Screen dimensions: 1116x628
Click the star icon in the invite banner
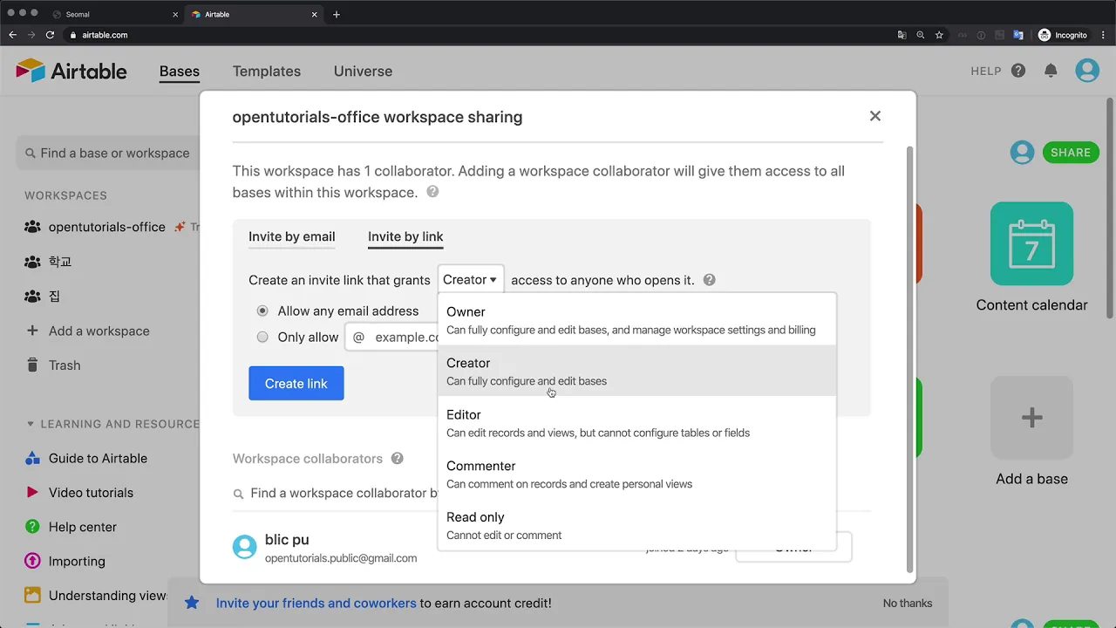click(x=193, y=603)
